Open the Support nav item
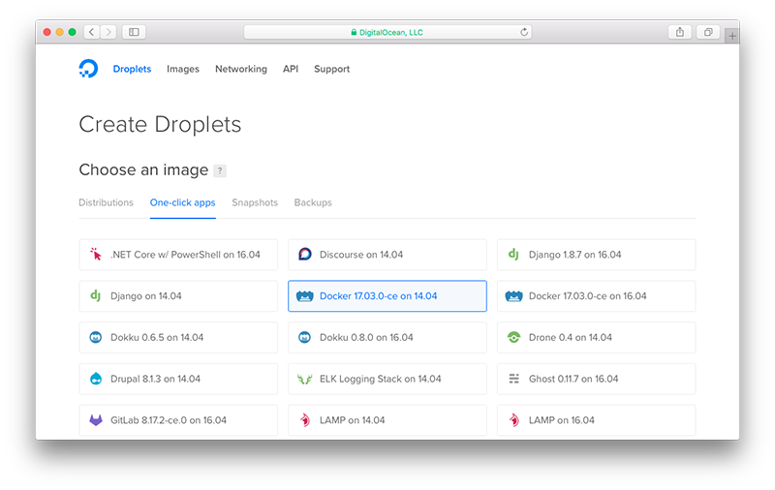This screenshot has width=775, height=490. (x=331, y=69)
